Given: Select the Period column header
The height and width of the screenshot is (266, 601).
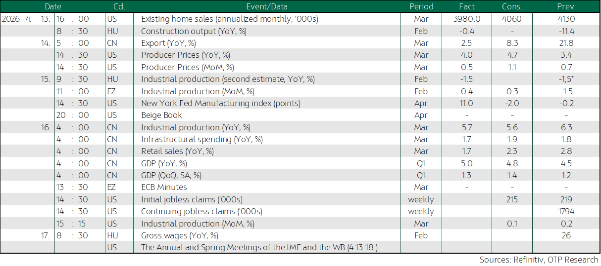Looking at the screenshot, I should coord(421,7).
